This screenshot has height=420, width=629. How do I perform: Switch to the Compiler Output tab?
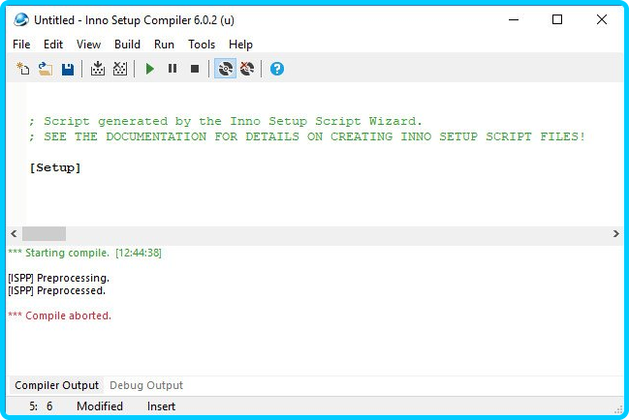coord(56,385)
